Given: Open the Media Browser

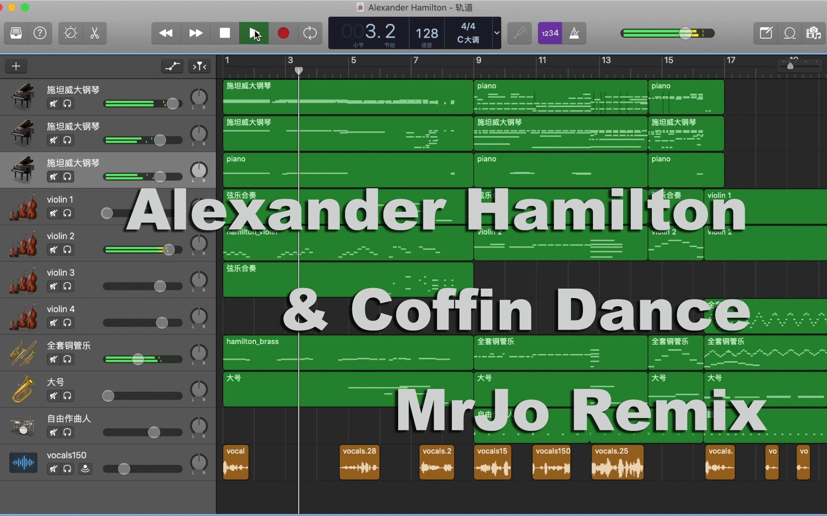Looking at the screenshot, I should (x=814, y=33).
